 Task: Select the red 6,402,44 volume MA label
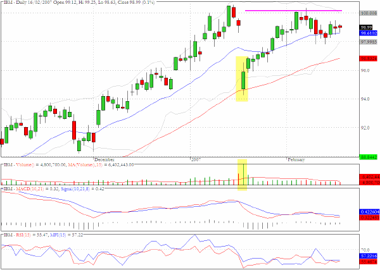[370, 177]
